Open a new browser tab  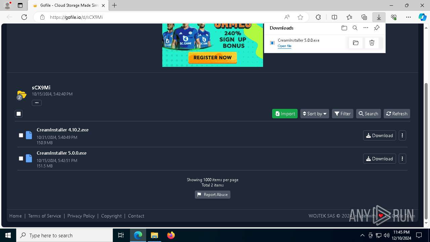114,5
